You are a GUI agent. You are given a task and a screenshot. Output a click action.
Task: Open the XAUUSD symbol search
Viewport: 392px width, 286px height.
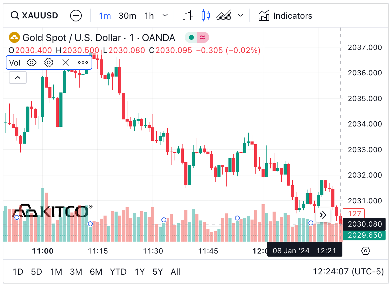pyautogui.click(x=34, y=16)
